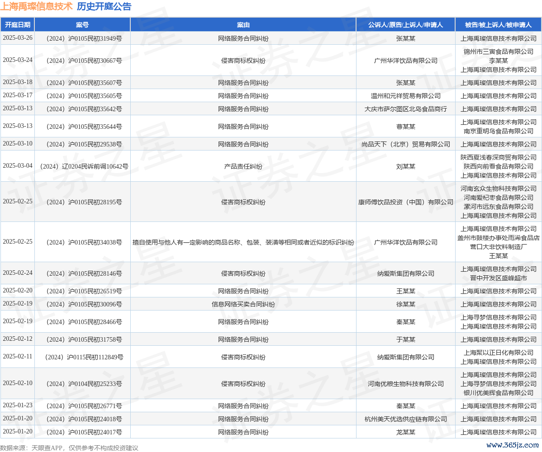
Task: Select the 案号 column header
Action: [x=82, y=25]
